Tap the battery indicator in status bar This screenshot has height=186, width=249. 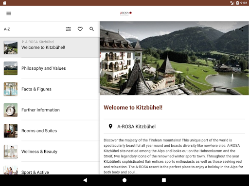tap(237, 3)
